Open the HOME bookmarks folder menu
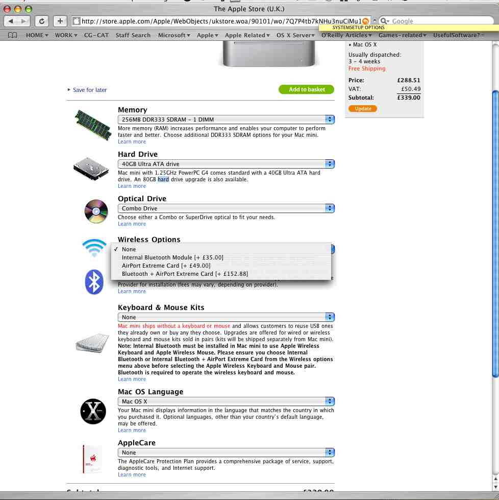Image resolution: width=499 pixels, height=500 pixels. pos(37,35)
